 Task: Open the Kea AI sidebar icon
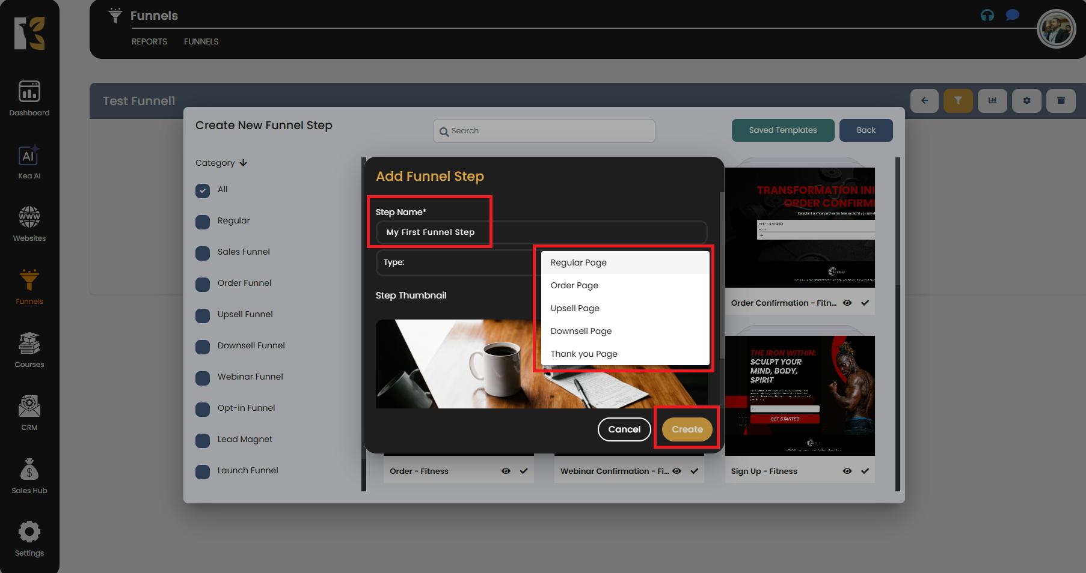[x=29, y=156]
